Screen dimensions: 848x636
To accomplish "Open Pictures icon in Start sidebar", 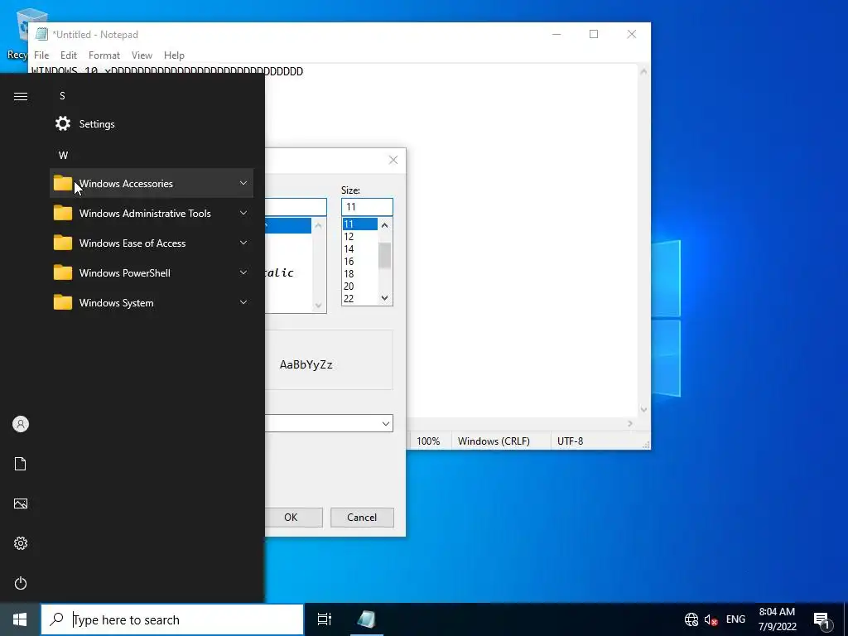I will pos(21,503).
